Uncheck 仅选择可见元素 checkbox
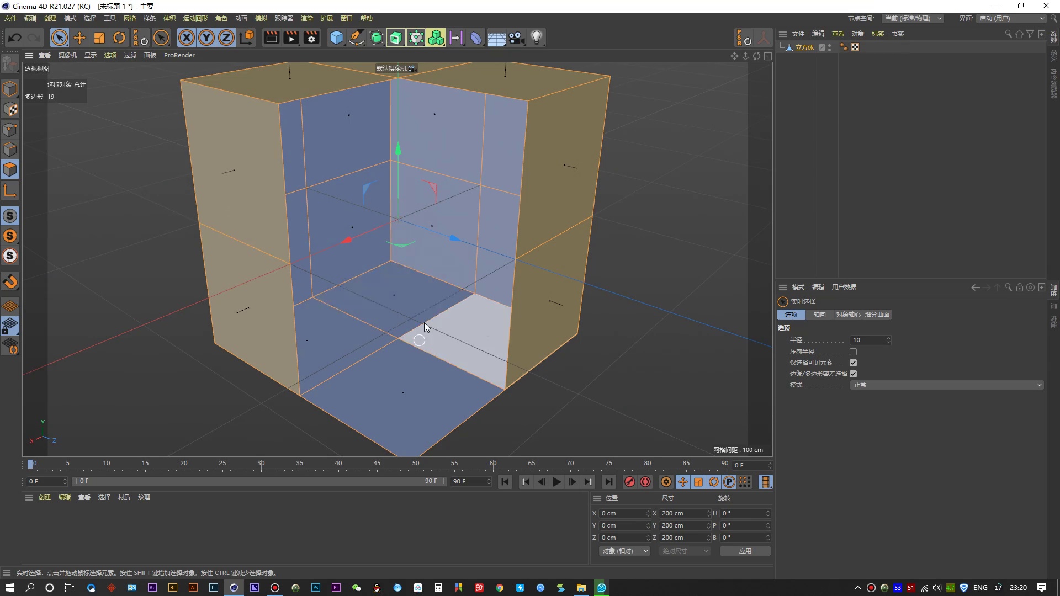The width and height of the screenshot is (1060, 596). click(853, 363)
